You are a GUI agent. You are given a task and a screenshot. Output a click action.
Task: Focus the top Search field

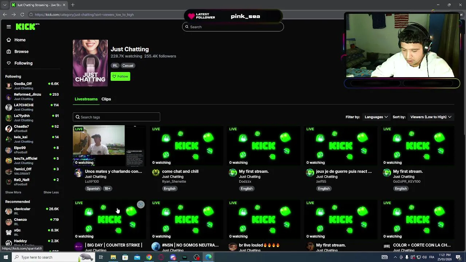coord(233,27)
